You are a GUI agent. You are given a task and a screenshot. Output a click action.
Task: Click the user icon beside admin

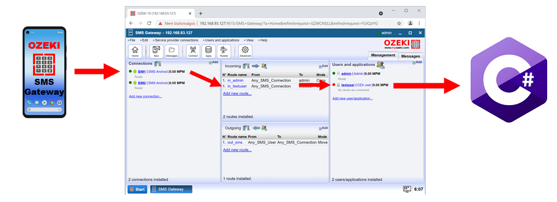[338, 74]
